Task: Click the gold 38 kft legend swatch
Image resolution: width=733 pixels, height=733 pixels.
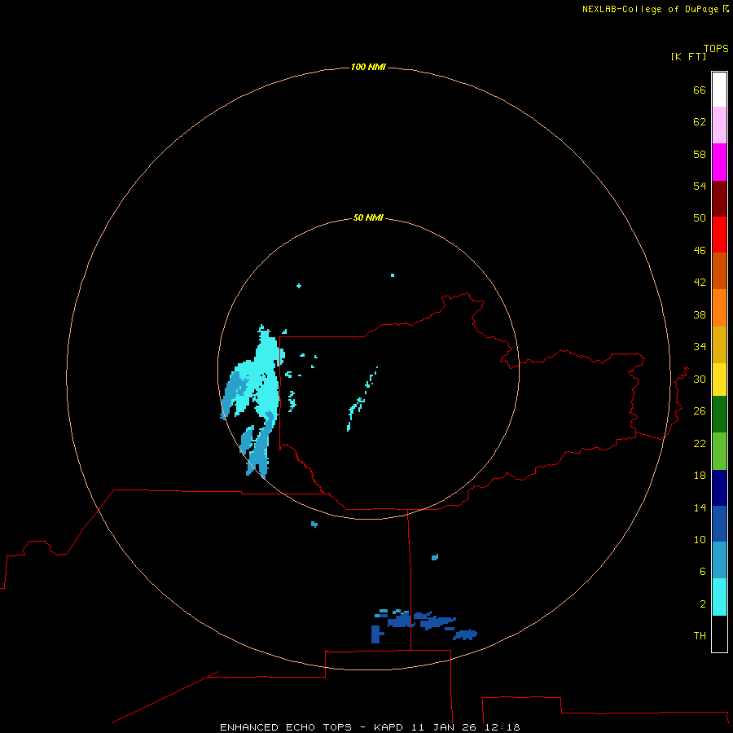Action: pos(719,345)
